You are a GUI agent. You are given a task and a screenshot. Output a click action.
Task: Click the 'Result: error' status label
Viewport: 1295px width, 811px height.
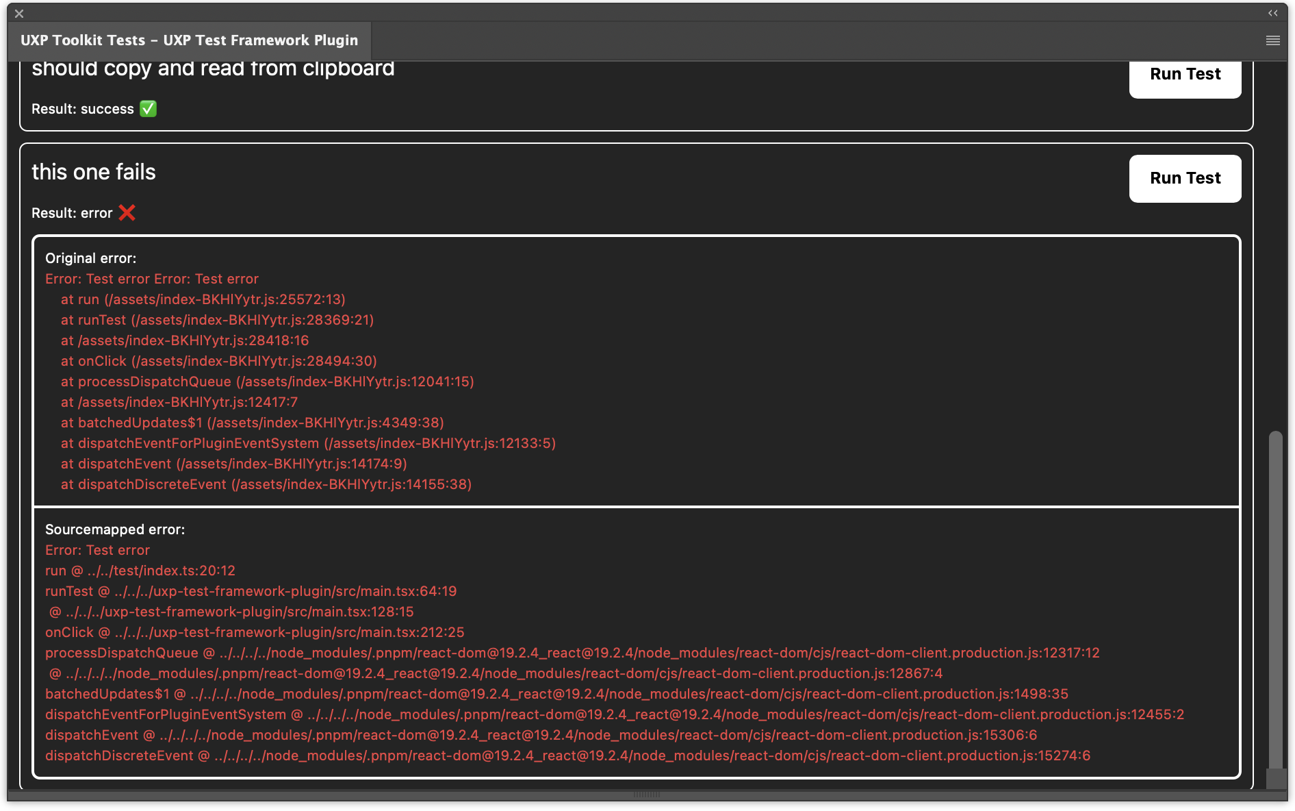(x=72, y=212)
